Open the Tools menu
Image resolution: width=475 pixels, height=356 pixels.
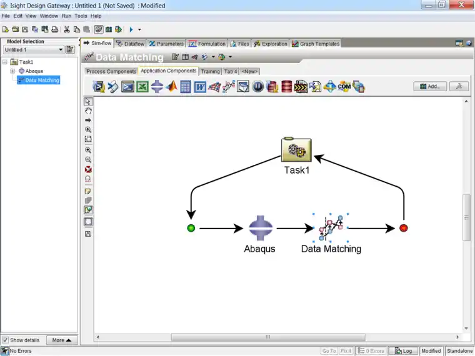click(x=81, y=16)
